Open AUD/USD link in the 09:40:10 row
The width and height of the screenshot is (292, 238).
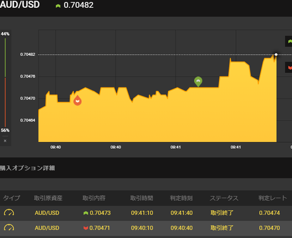point(47,228)
